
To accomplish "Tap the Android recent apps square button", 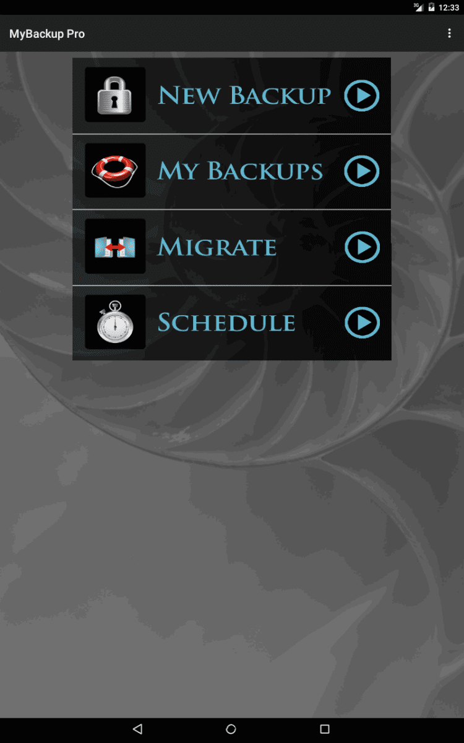I will 325,729.
